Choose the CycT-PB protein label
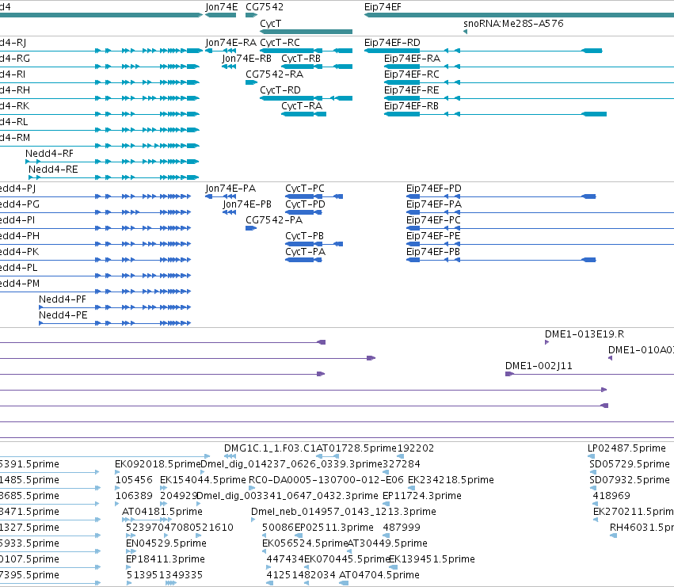Viewport: 674px width, 587px height. tap(304, 236)
